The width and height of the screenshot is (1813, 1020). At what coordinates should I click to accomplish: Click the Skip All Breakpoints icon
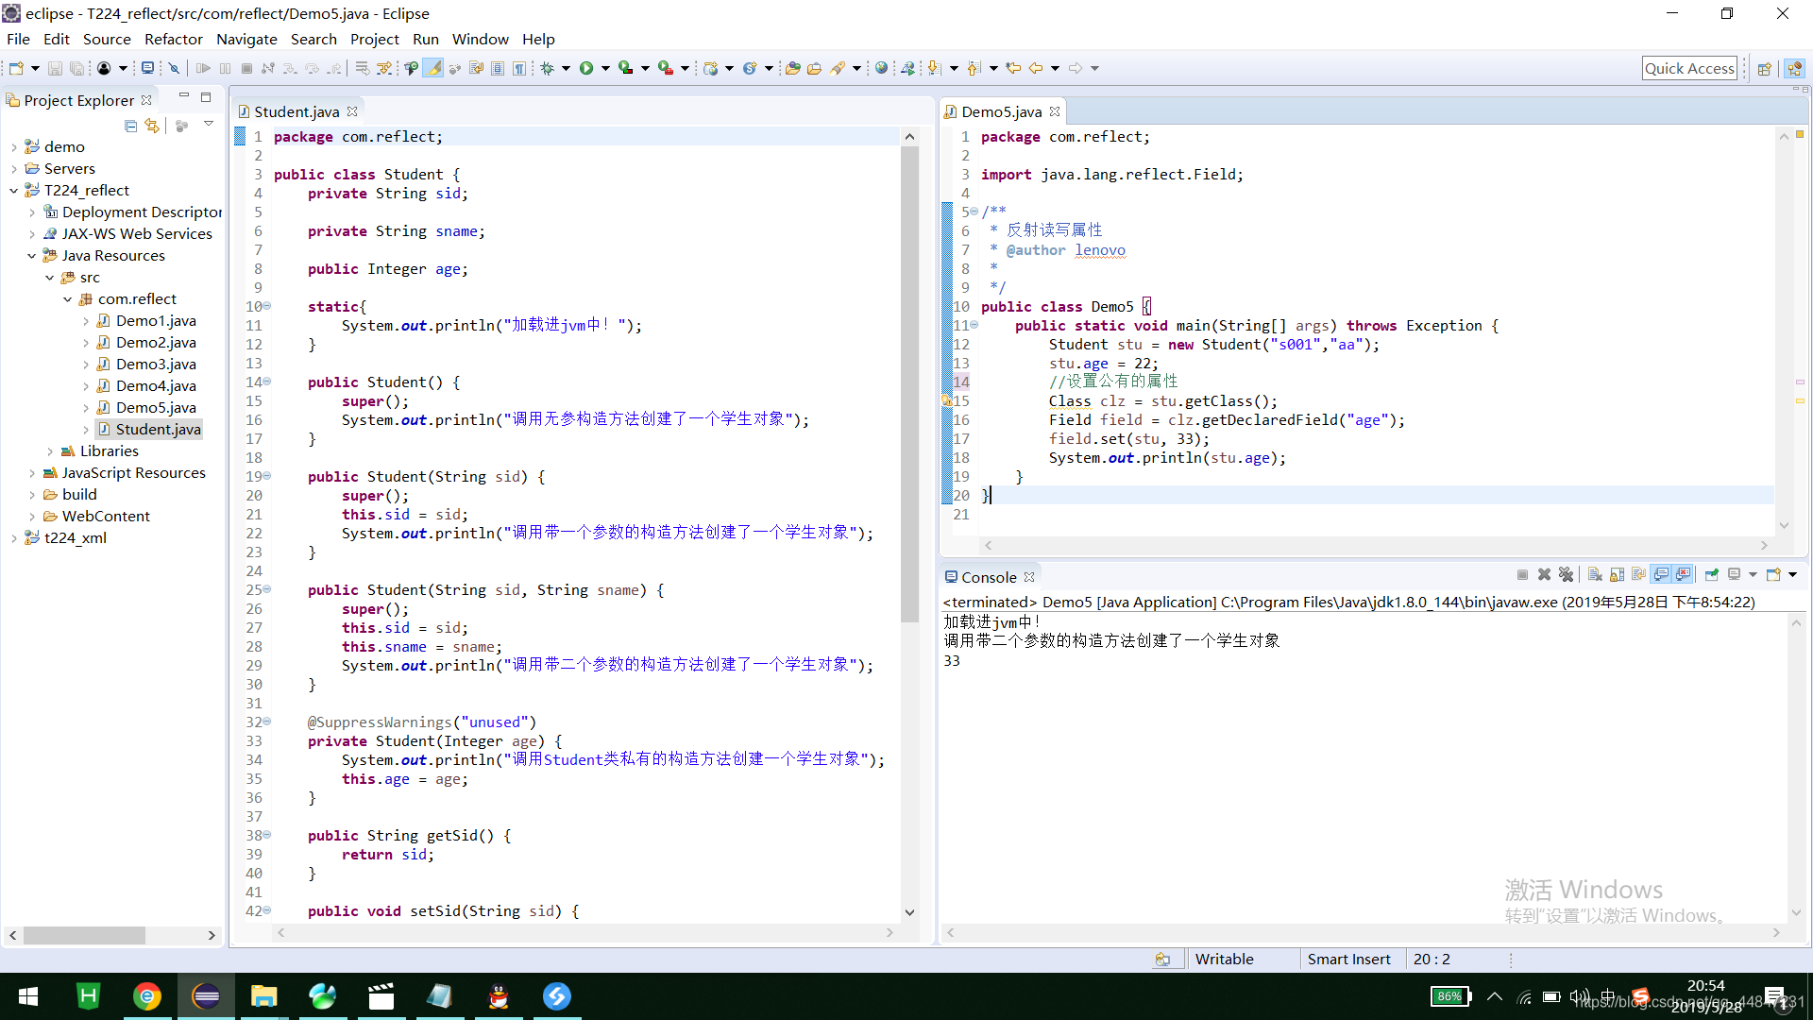click(174, 68)
